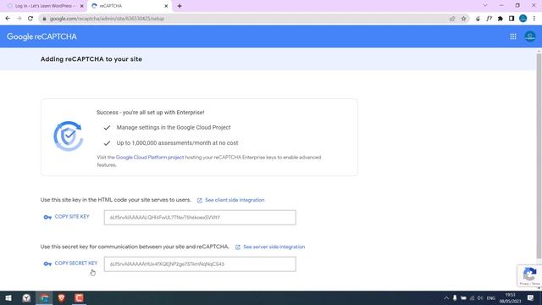Open Chrome profile avatar
This screenshot has height=305, width=542.
click(523, 19)
